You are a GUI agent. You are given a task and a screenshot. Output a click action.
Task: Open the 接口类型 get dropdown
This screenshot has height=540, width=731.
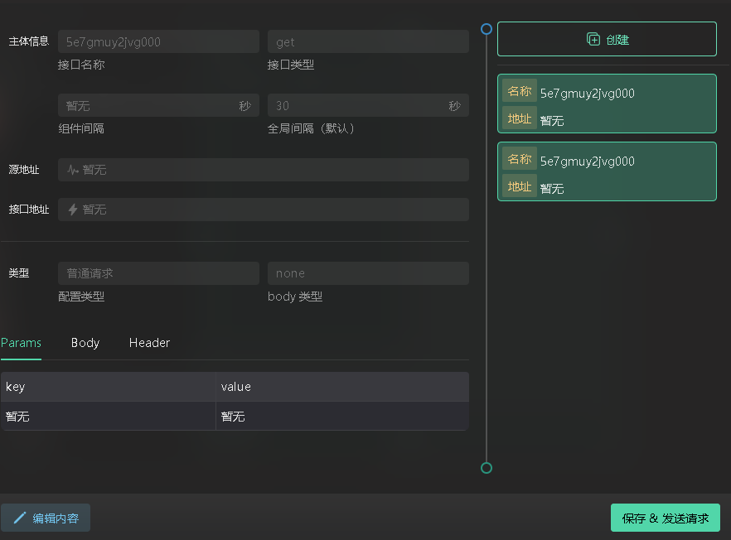(x=368, y=42)
